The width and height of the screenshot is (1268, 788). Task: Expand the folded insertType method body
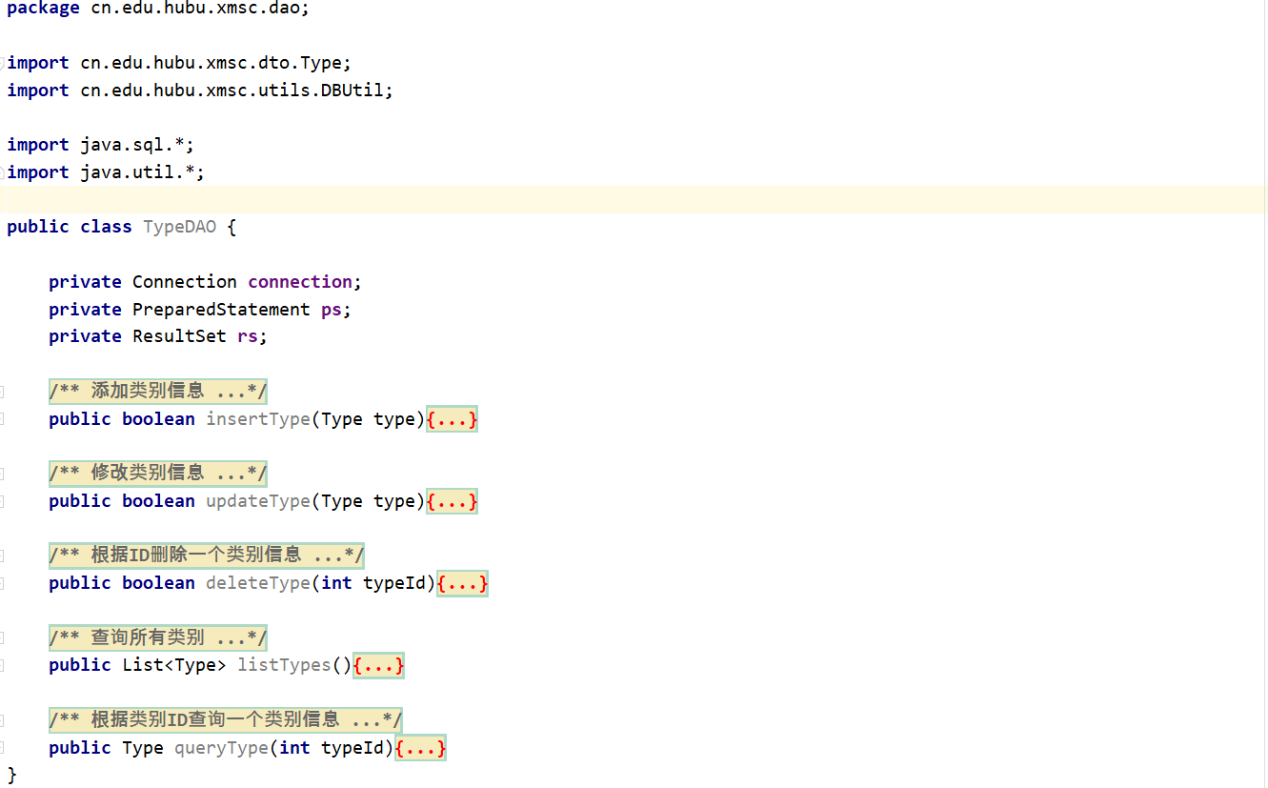(x=452, y=419)
